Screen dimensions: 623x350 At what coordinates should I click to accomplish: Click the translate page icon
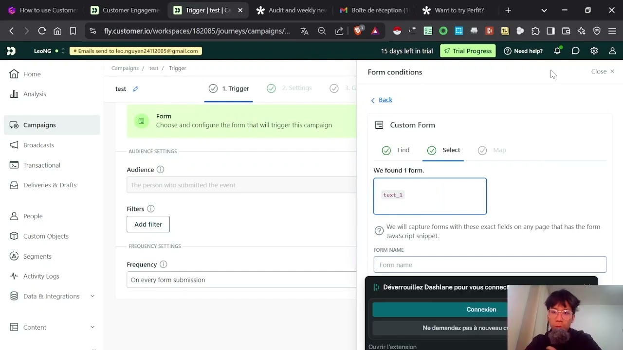(305, 31)
